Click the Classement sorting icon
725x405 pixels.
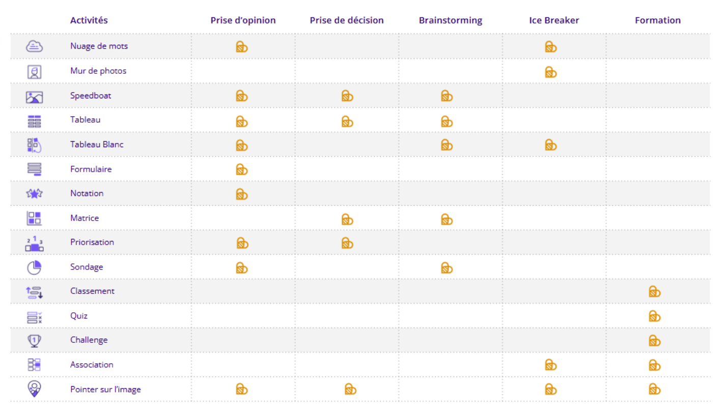(x=34, y=292)
